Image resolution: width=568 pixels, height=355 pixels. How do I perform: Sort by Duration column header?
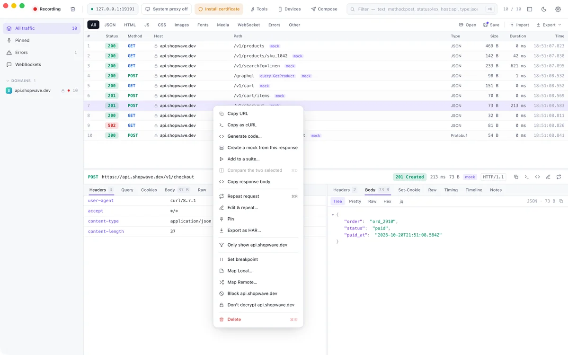(517, 36)
